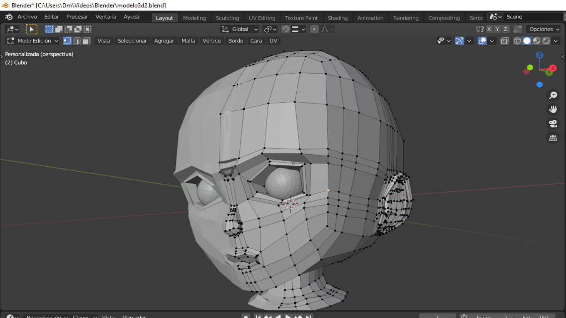
Task: Toggle X-axis mirror
Action: point(489,29)
